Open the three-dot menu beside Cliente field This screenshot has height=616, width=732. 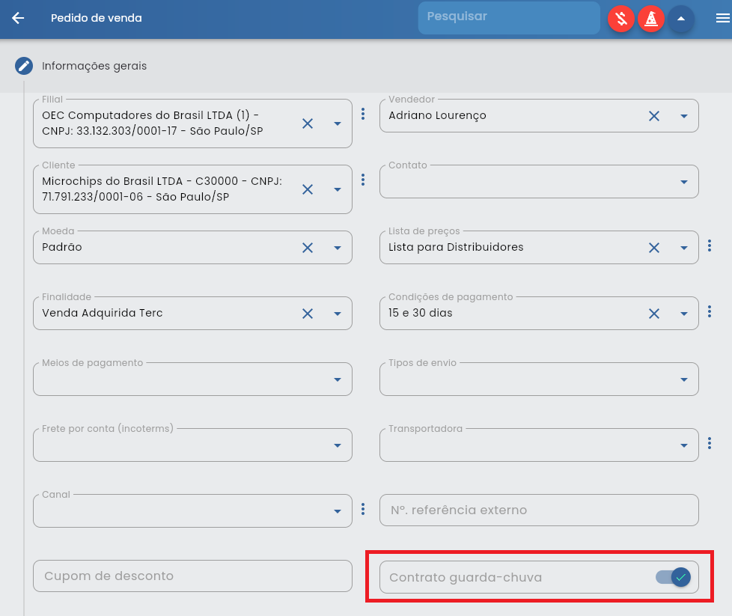[363, 180]
